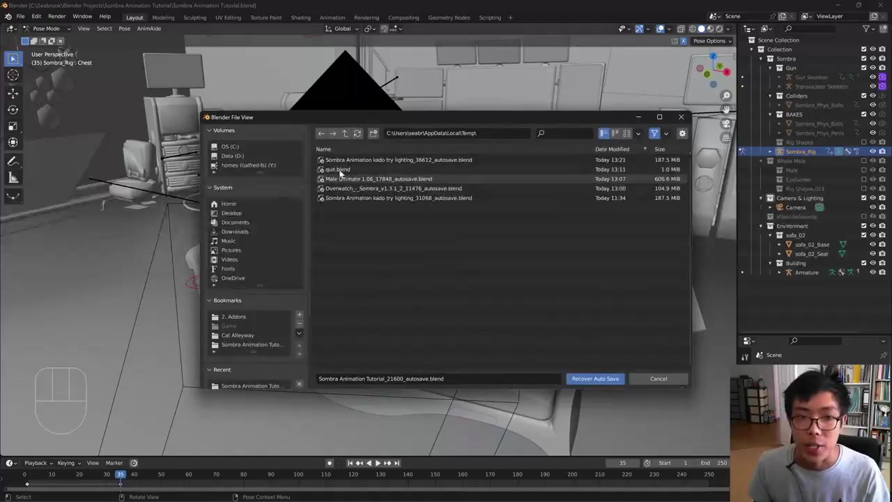Click the refresh file list icon
This screenshot has width=892, height=502.
[x=357, y=133]
